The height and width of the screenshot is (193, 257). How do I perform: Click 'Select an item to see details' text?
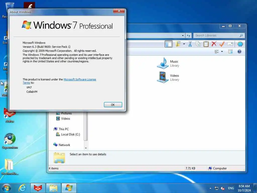[x=88, y=154]
